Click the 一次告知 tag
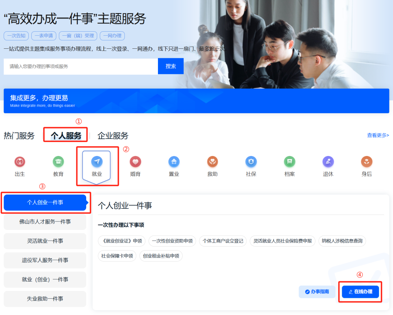Viewport: 393px width, 315px height. [16, 36]
